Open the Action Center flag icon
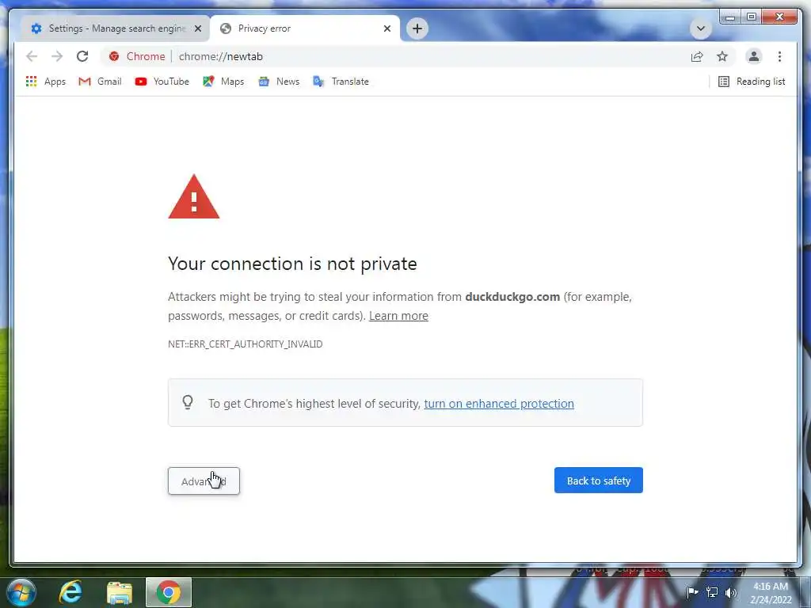The height and width of the screenshot is (608, 811). click(692, 592)
